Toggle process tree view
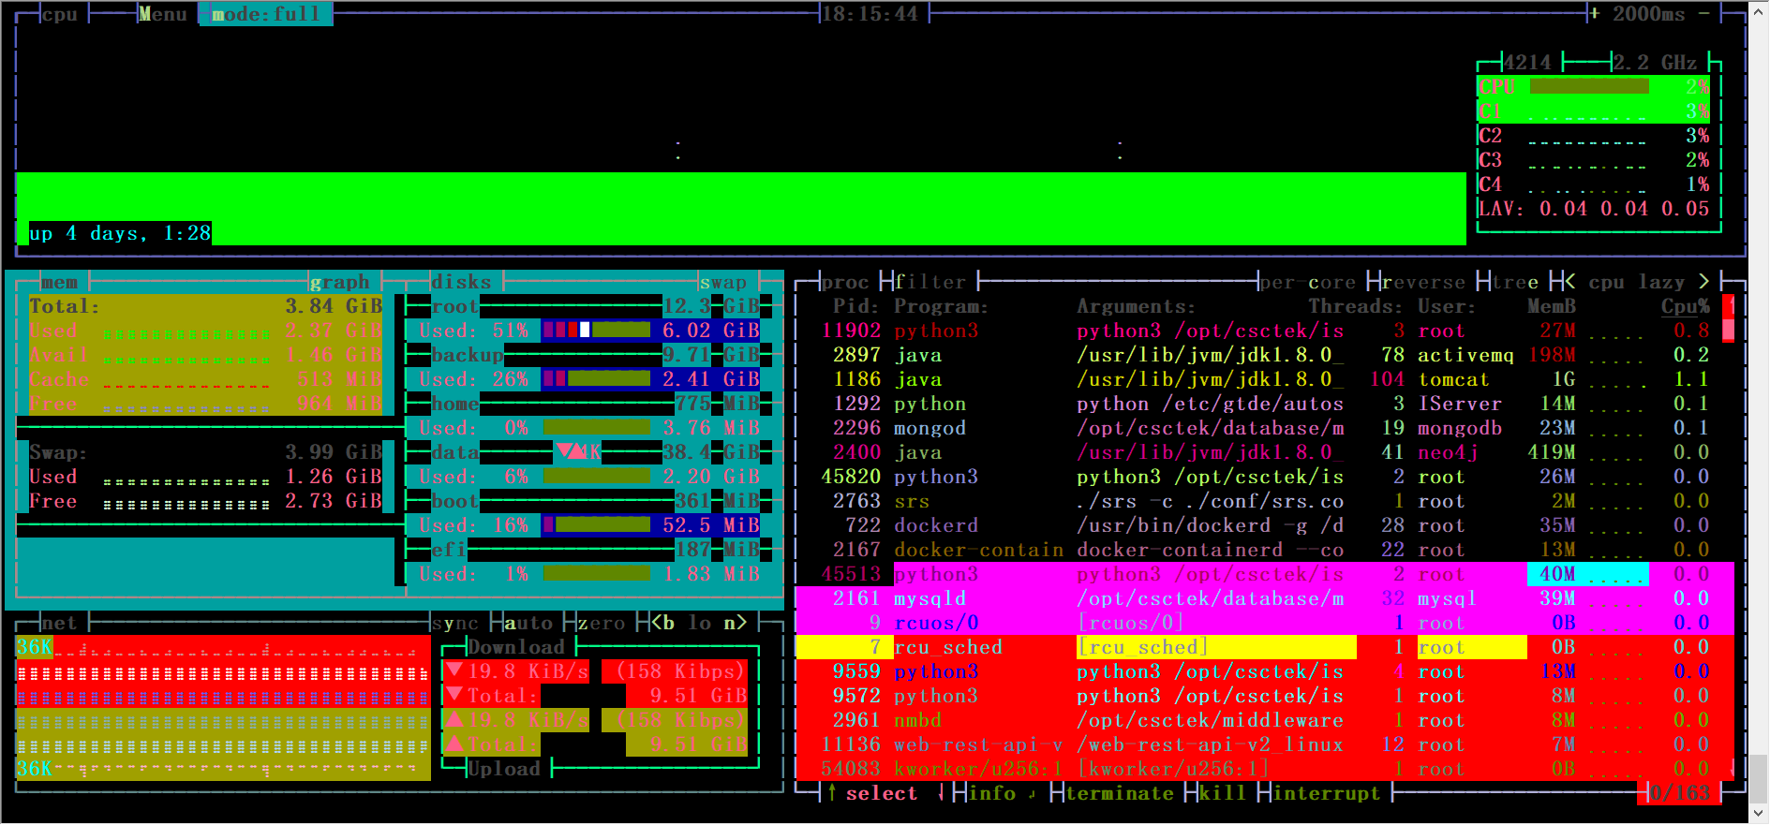This screenshot has height=825, width=1770. [1514, 282]
